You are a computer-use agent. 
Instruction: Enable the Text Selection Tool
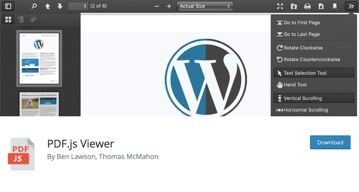pos(314,73)
